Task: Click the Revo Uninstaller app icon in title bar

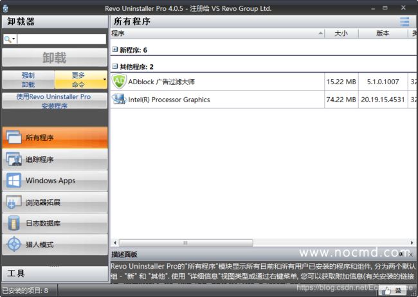Action: (x=5, y=8)
